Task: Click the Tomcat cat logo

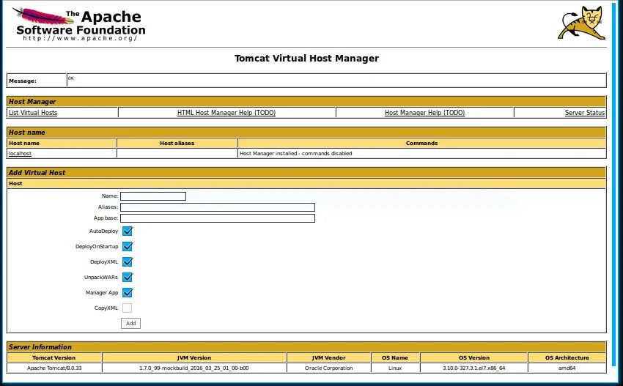Action: (581, 22)
